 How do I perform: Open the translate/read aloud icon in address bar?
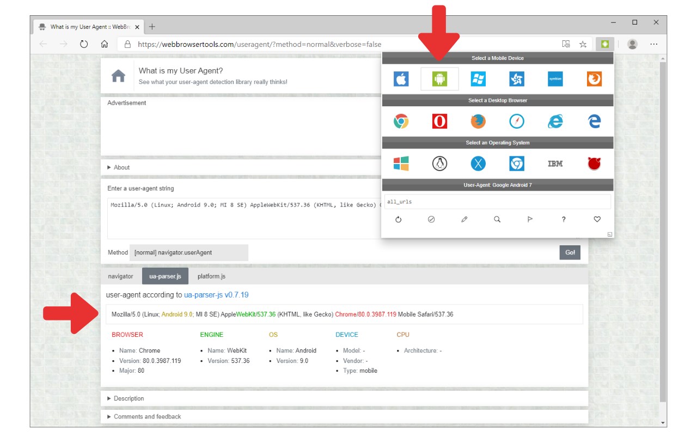click(566, 44)
